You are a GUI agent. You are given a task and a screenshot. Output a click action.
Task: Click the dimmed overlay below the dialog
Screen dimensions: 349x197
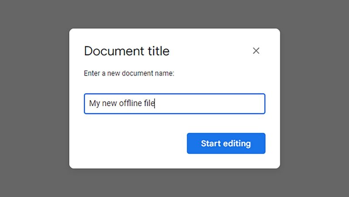(x=174, y=183)
